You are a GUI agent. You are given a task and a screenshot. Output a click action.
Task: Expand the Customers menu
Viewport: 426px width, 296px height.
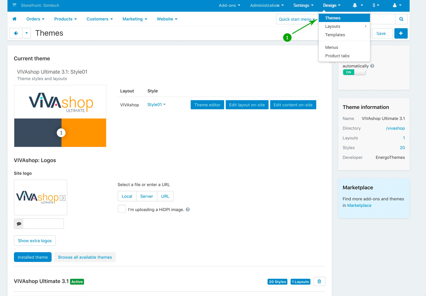[x=100, y=19]
